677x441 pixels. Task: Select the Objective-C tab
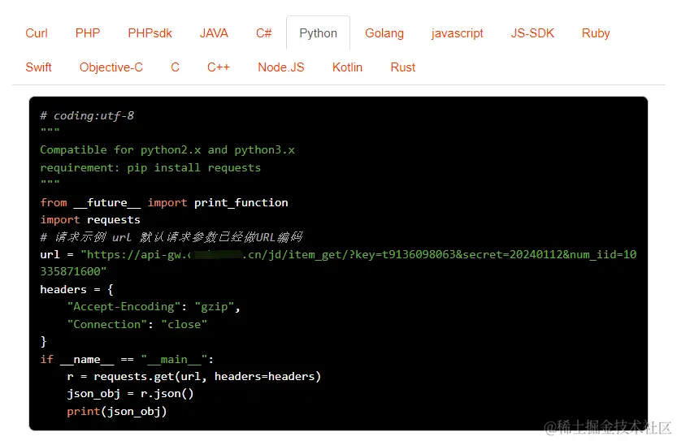click(111, 67)
